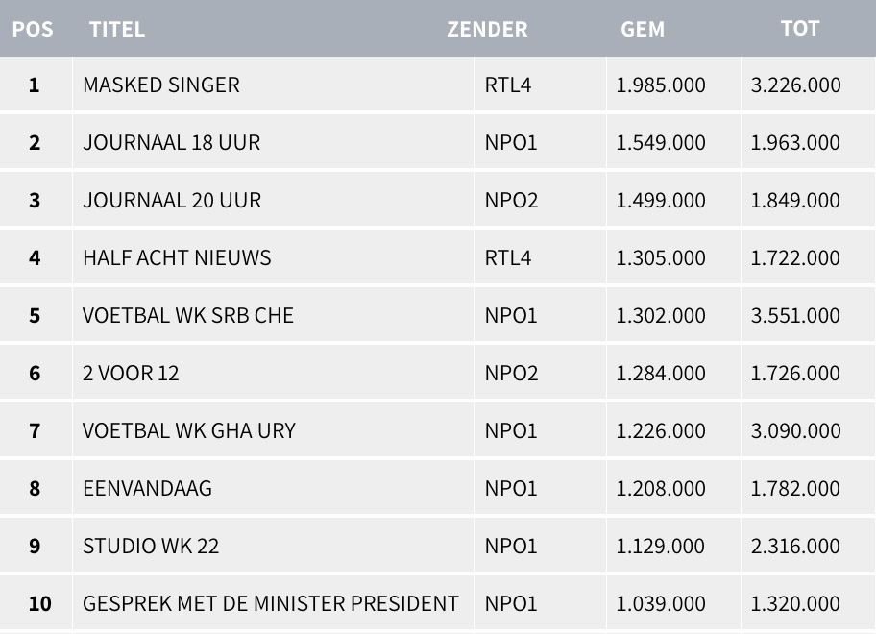Select the MASKED SINGER title
This screenshot has height=634, width=876.
(161, 85)
